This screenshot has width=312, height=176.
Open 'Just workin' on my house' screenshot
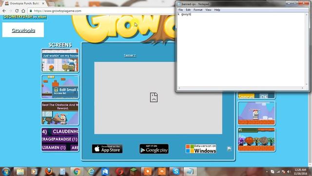click(x=60, y=61)
